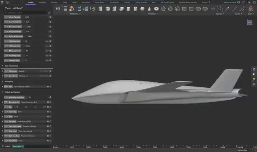Open the bottom-right status bar unit selector

[x=245, y=150]
